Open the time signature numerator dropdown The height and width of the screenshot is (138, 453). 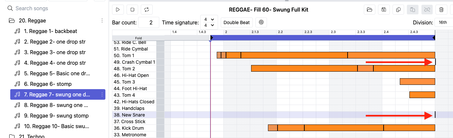coord(209,19)
